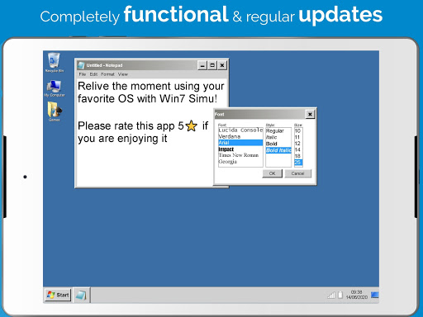Click the Notepad taskbar icon

point(81,296)
